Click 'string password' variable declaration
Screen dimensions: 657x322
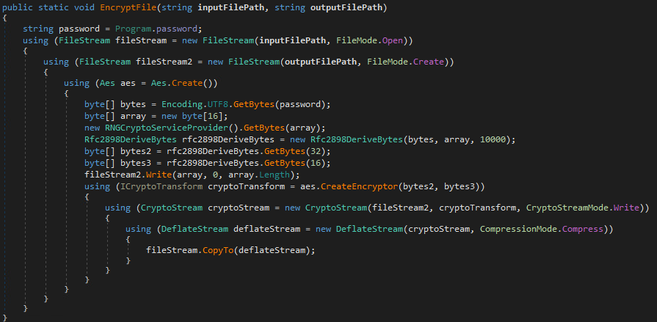(x=61, y=29)
